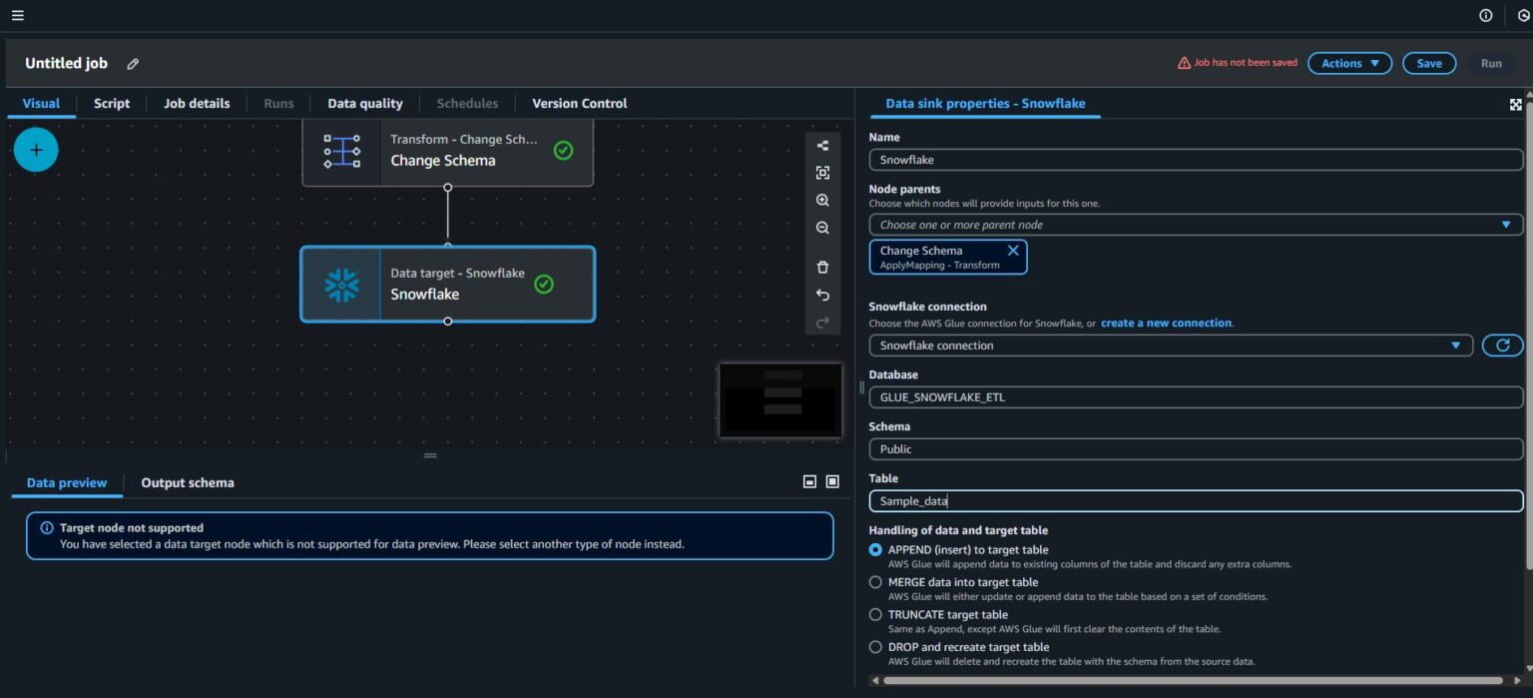This screenshot has height=698, width=1533.
Task: Undo last canvas action
Action: pos(822,295)
